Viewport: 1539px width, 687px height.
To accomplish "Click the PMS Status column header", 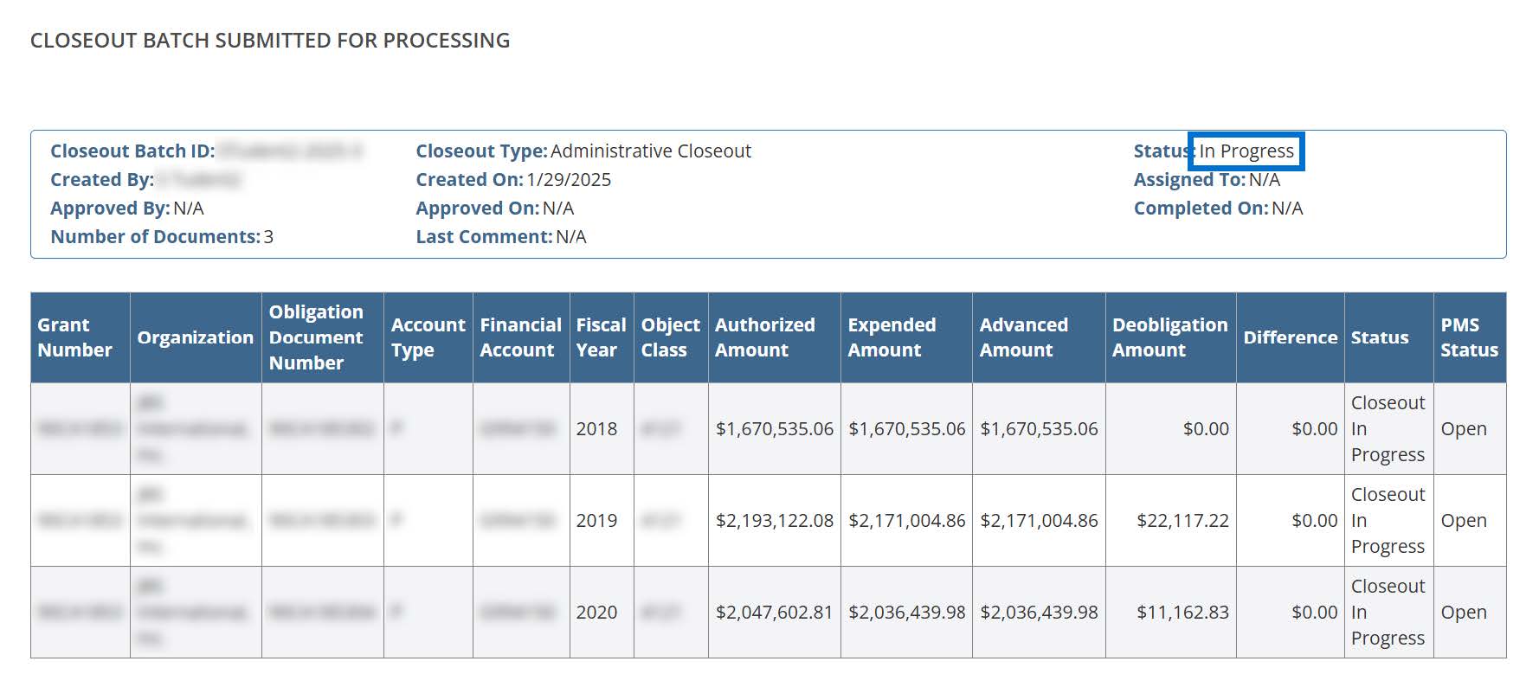I will 1469,337.
